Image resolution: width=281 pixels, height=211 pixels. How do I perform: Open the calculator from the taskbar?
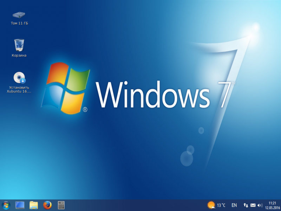pos(61,205)
